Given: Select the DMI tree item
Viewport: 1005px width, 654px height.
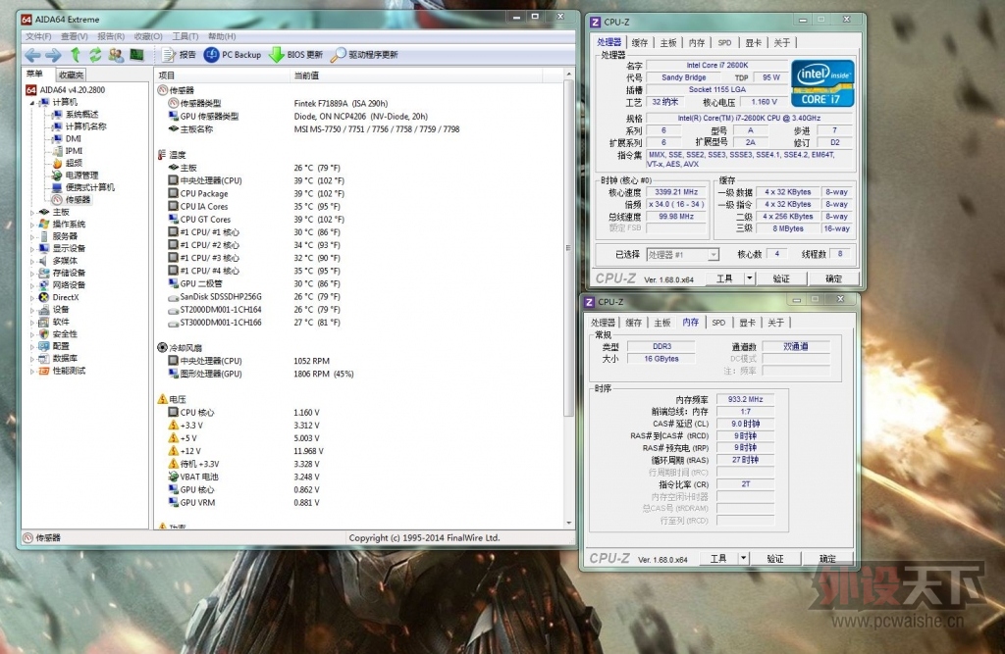Looking at the screenshot, I should [67, 139].
